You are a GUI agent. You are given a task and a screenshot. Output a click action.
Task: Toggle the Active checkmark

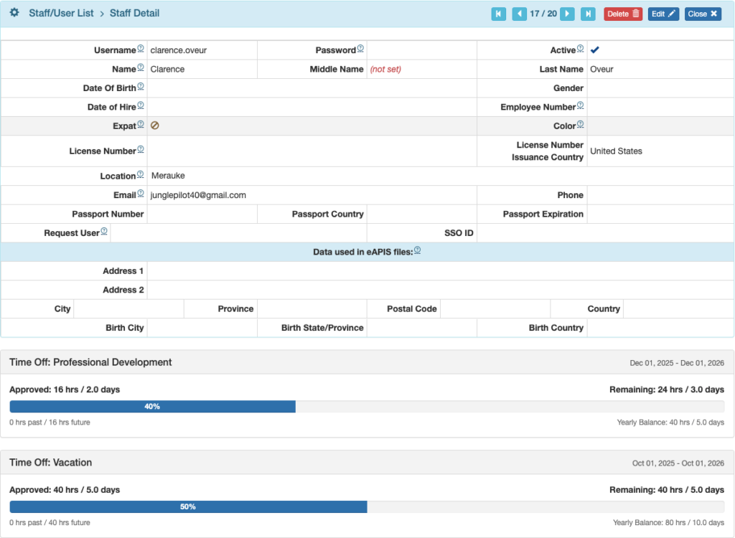click(x=595, y=50)
